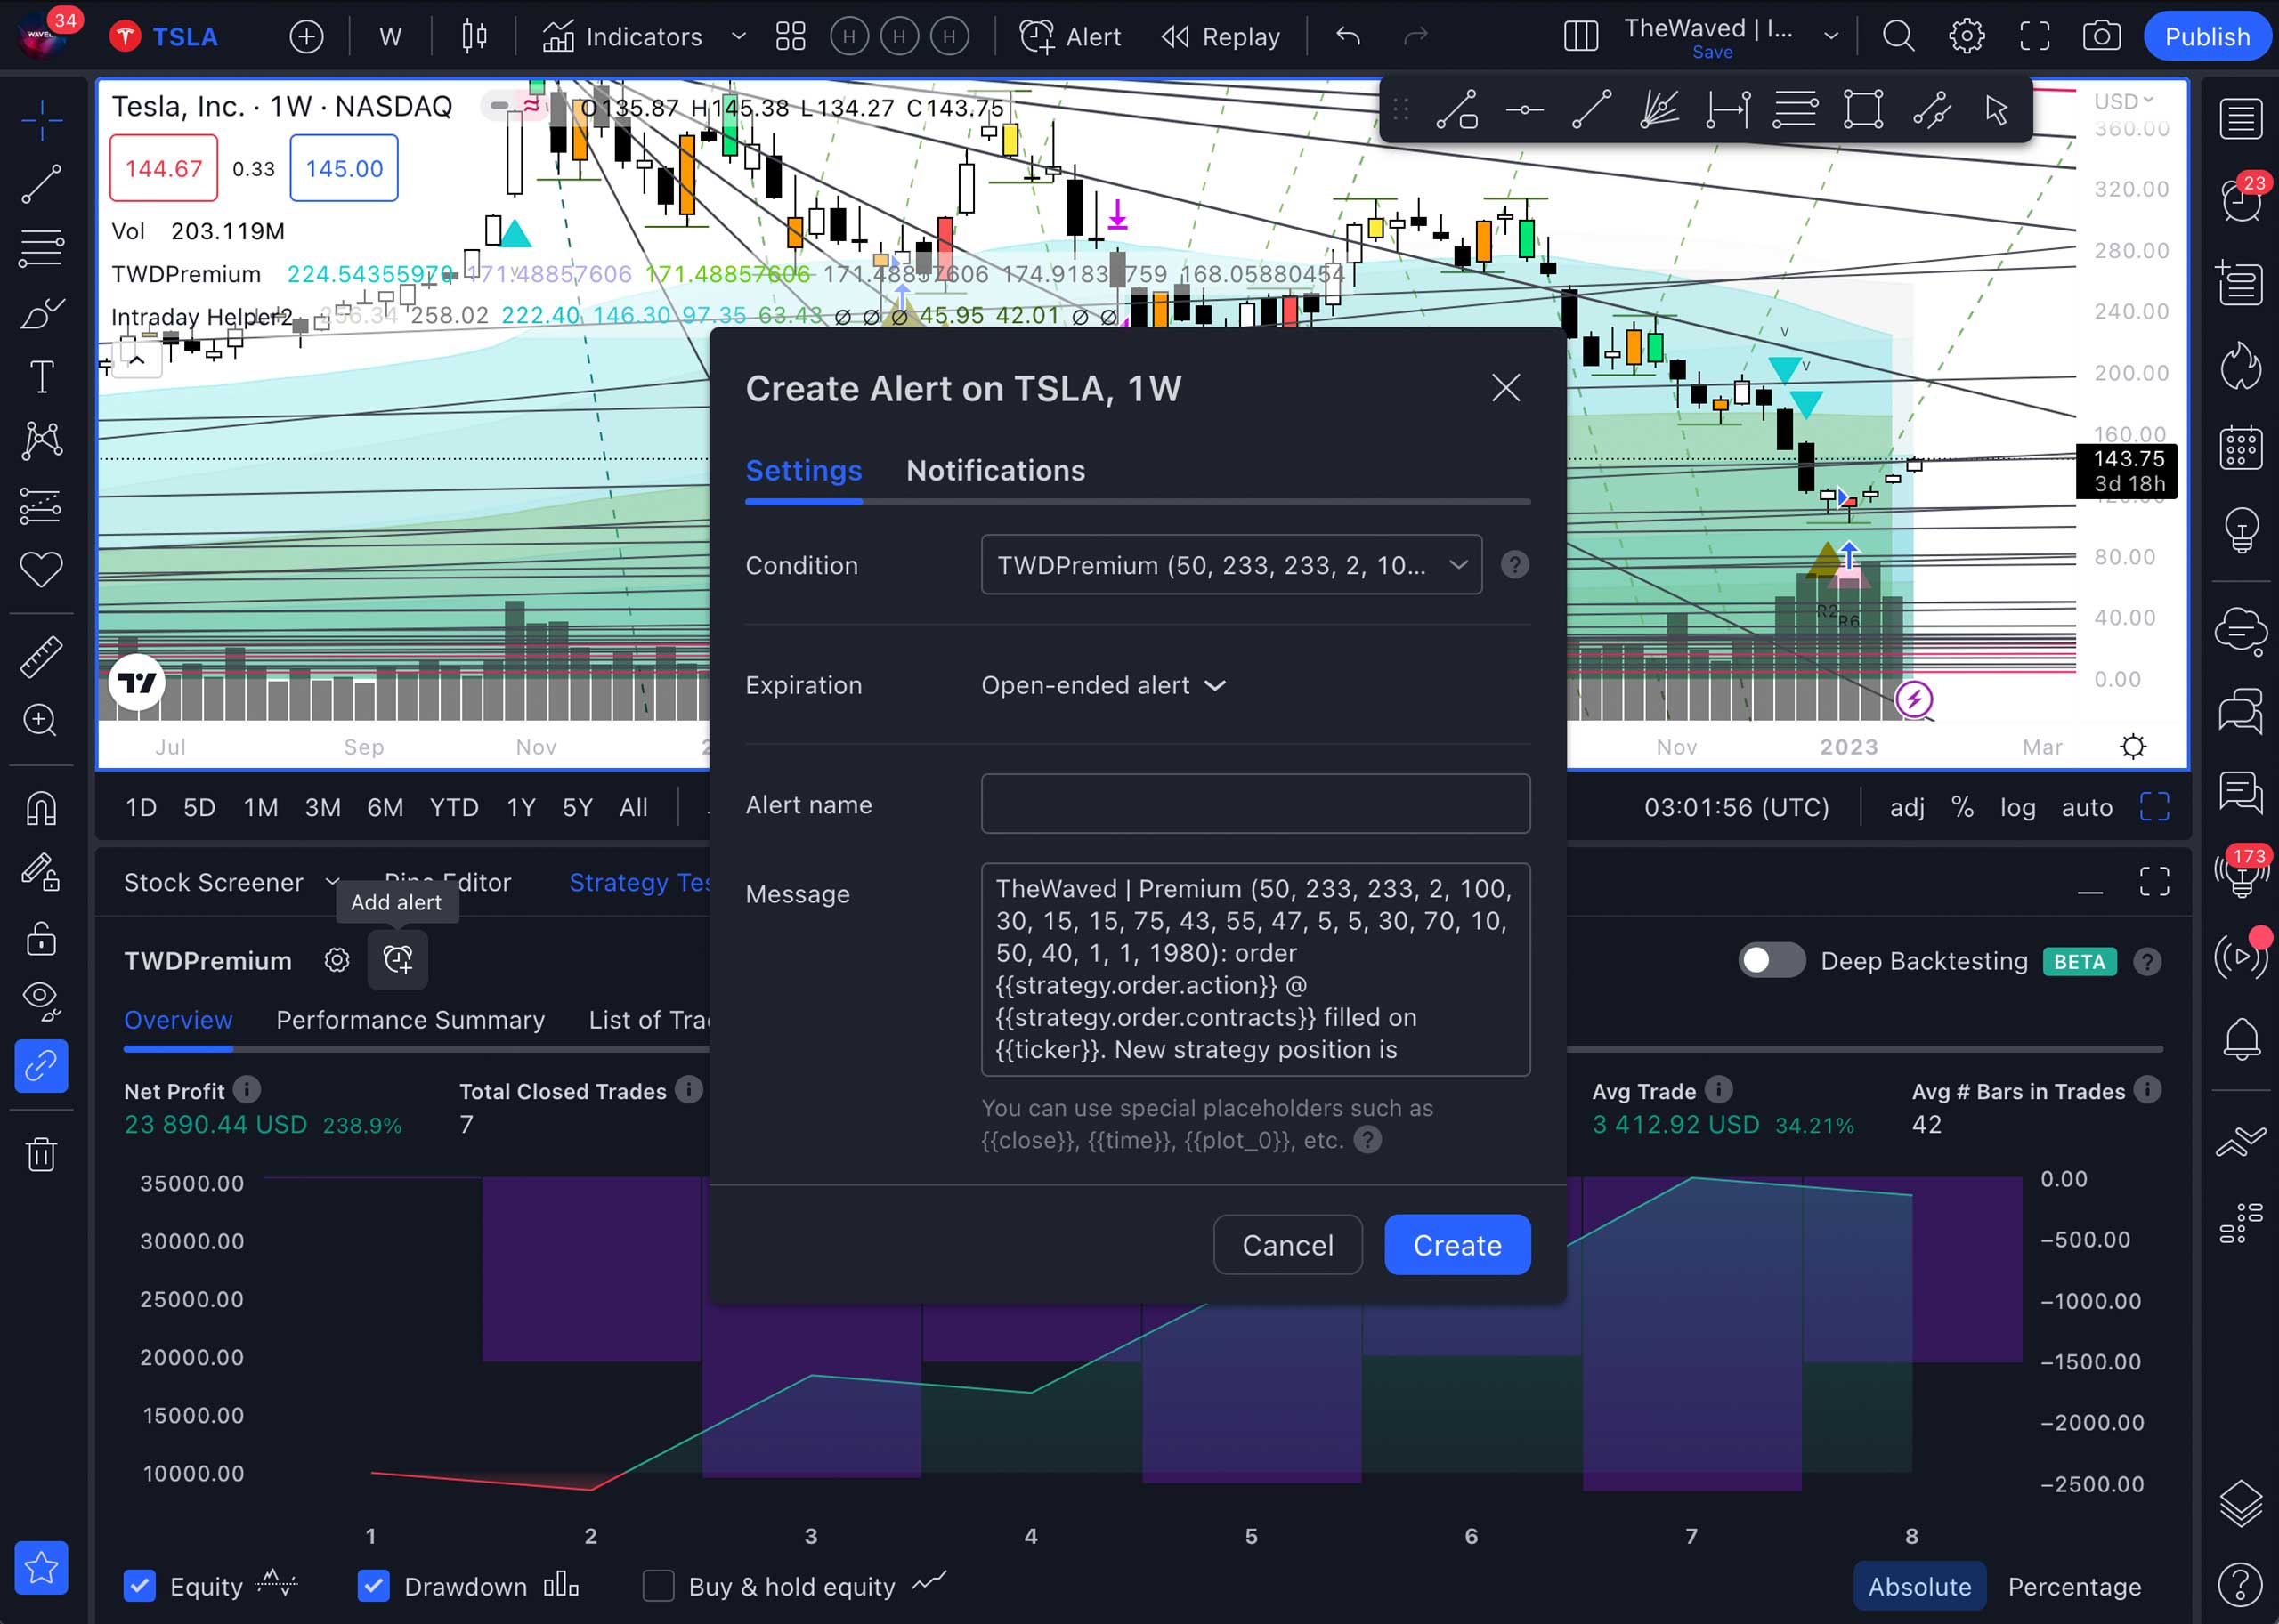This screenshot has height=1624, width=2279.
Task: Open TWDPremium strategy settings gear
Action: (337, 961)
